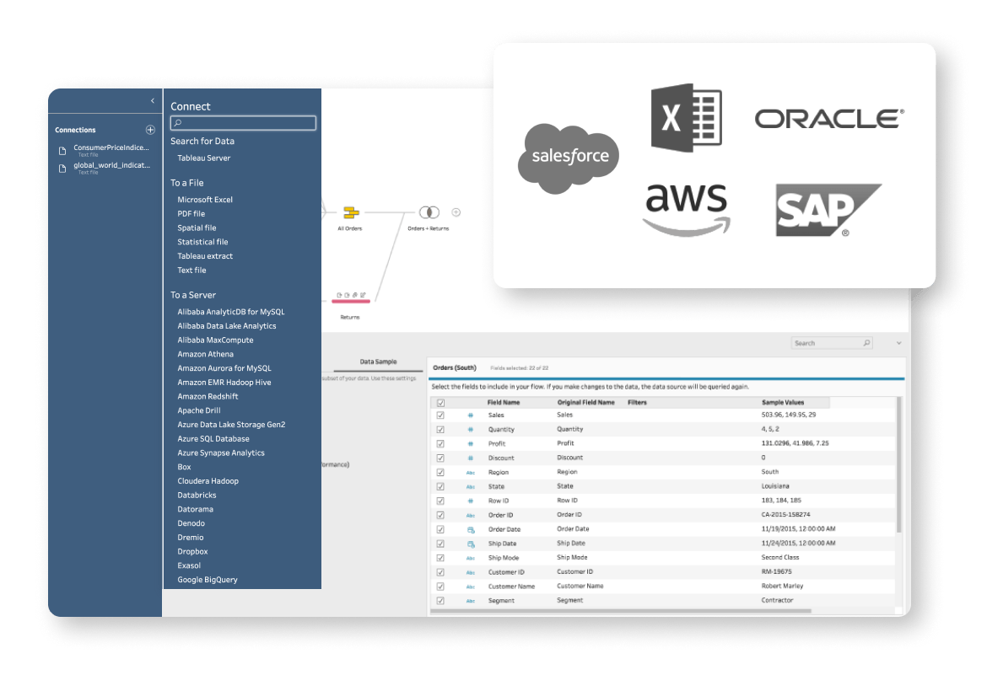The height and width of the screenshot is (675, 987).
Task: Click the field list horizontal scrollbar
Action: [621, 610]
